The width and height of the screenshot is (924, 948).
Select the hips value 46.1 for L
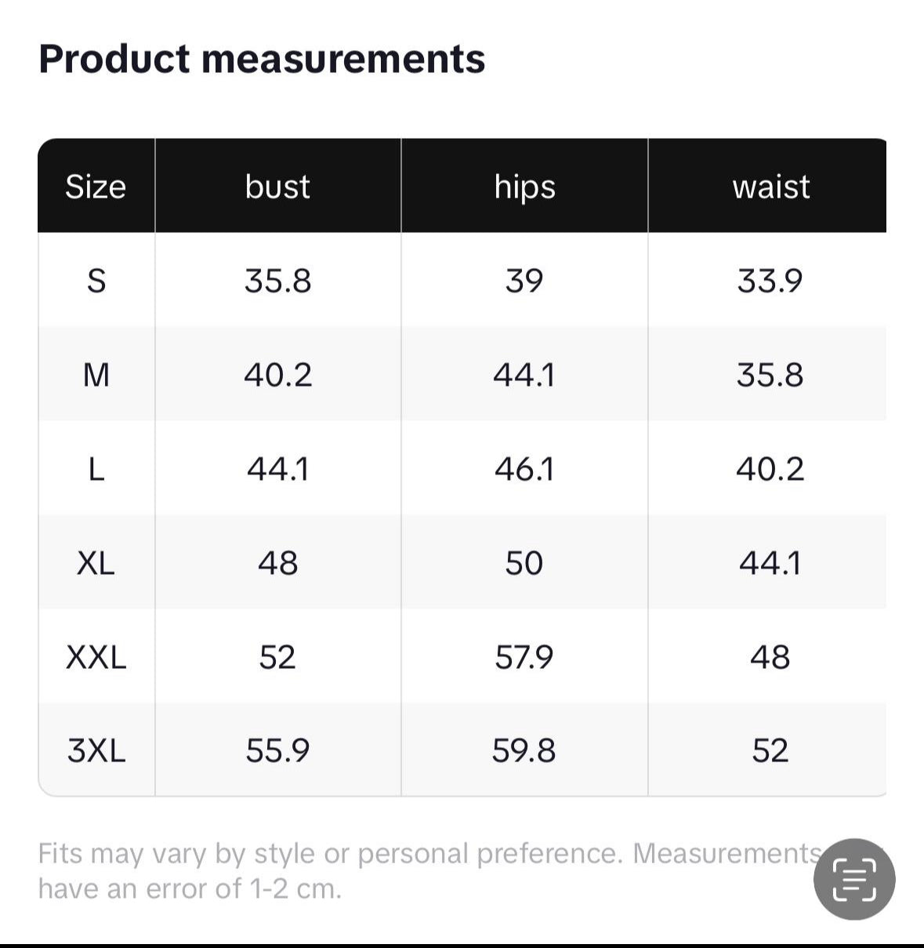coord(524,469)
